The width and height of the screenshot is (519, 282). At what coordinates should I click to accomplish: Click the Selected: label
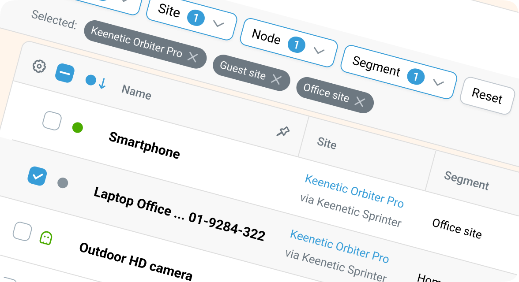54,19
